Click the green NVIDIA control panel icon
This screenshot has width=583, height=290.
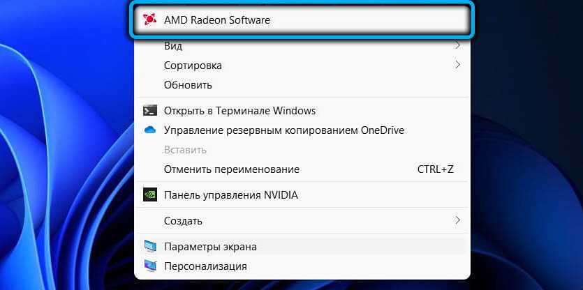(x=149, y=195)
